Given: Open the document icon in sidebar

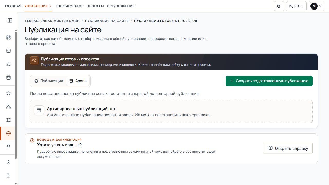Looking at the screenshot, I should [x=8, y=176].
